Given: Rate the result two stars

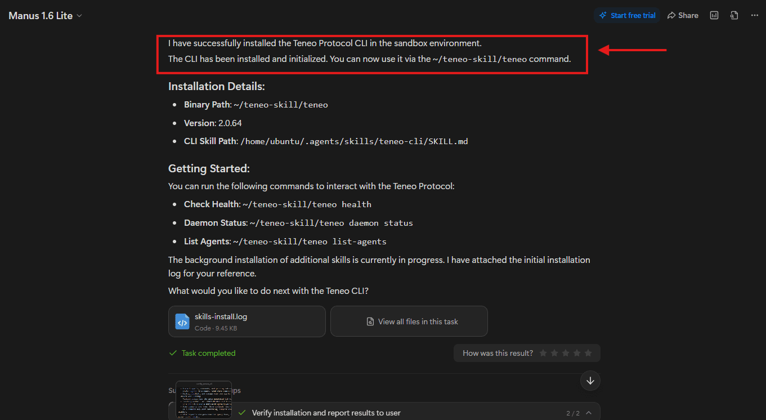Looking at the screenshot, I should pyautogui.click(x=554, y=353).
